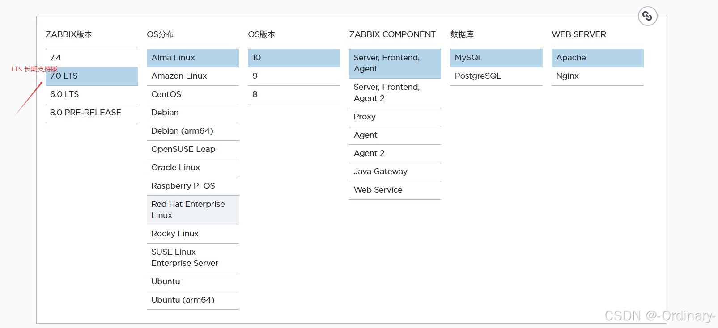Pick Raspberry Pi OS distribution
Viewport: 718px width, 328px height.
pyautogui.click(x=193, y=186)
